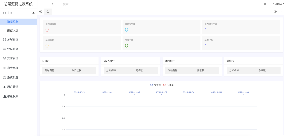Enter fullscreen with the expand icon
The height and width of the screenshot is (136, 284).
[265, 4]
